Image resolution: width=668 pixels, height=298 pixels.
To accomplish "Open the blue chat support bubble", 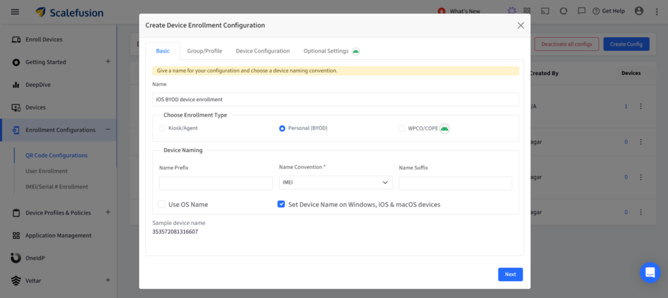I will (x=650, y=273).
